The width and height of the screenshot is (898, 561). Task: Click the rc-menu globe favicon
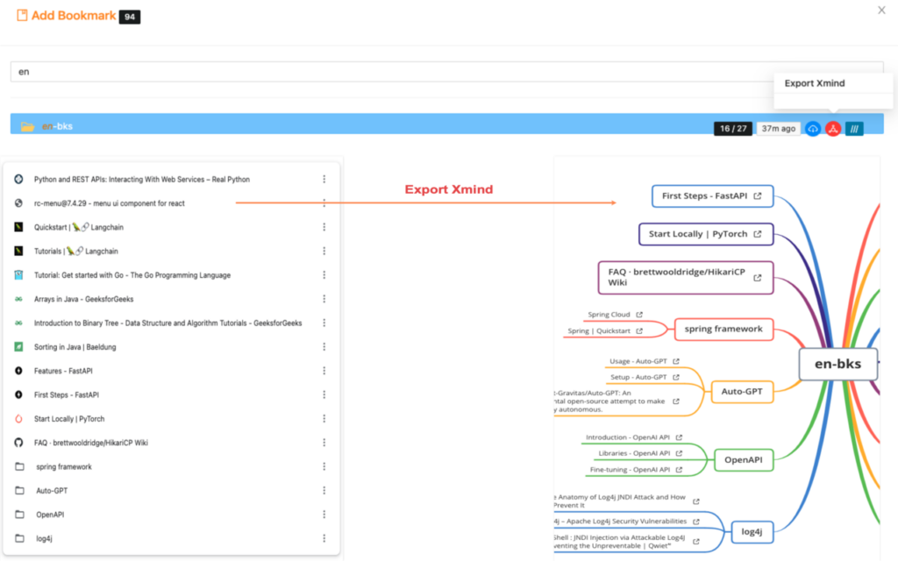[x=19, y=203]
